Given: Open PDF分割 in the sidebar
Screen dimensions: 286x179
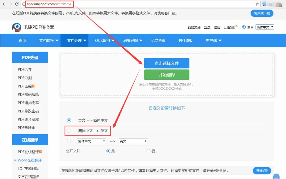Looking at the screenshot, I should click(25, 78).
